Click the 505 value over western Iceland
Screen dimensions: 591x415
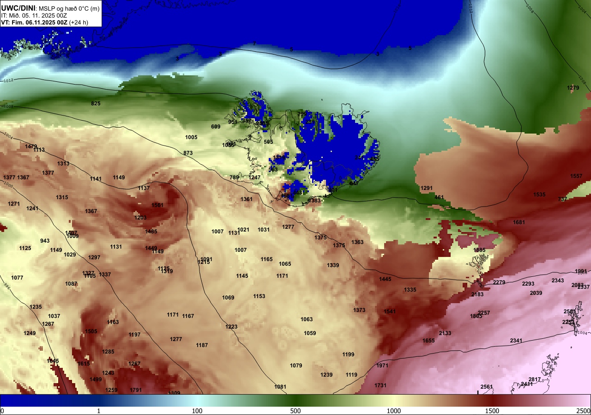pyautogui.click(x=268, y=142)
